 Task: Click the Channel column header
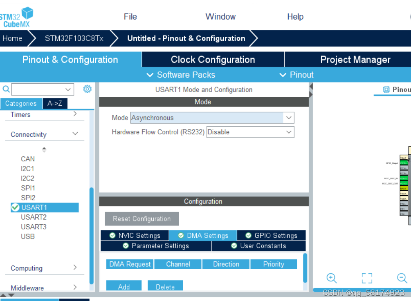[178, 264]
